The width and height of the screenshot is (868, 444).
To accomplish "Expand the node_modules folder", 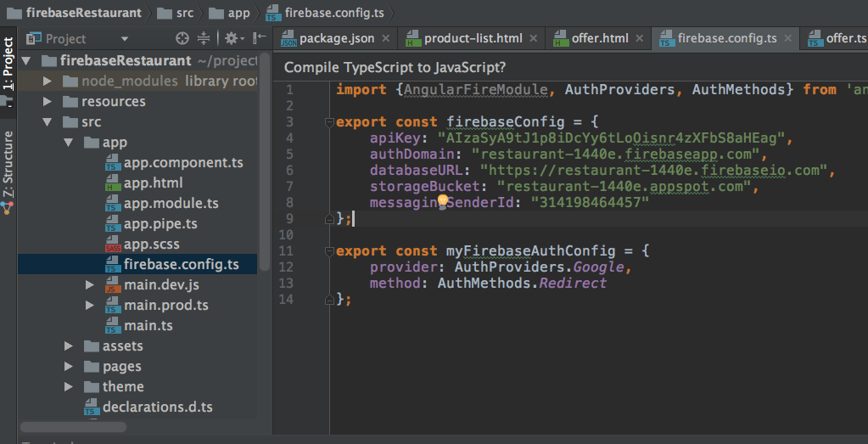I will (x=49, y=81).
